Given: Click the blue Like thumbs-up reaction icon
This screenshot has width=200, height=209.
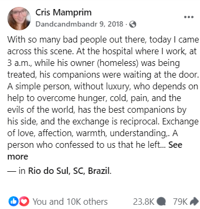Looking at the screenshot, I should coord(13,202).
